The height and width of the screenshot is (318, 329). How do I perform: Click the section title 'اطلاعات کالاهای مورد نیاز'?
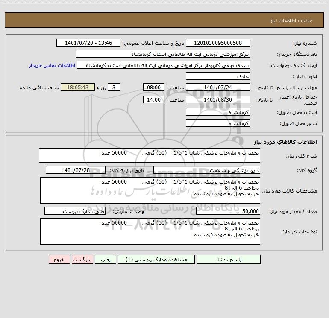click(x=285, y=142)
